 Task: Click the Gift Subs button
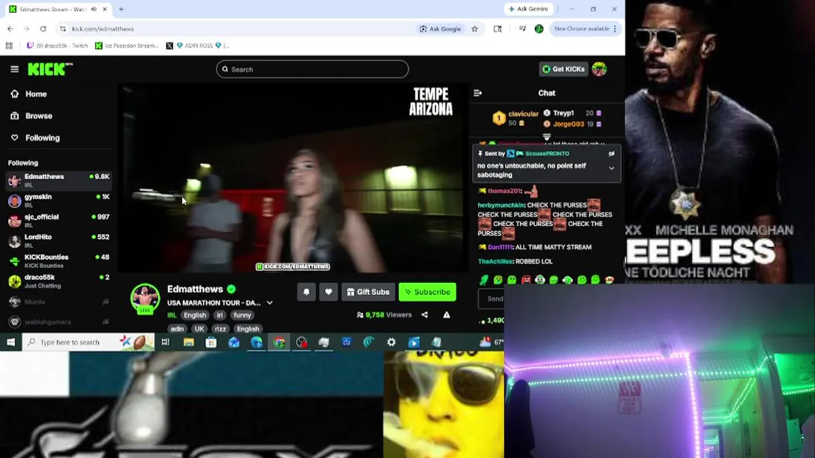(x=368, y=292)
